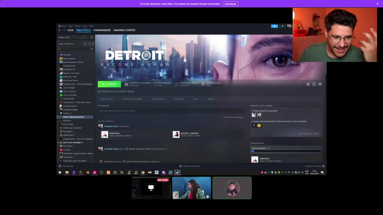Open the Página na loja tab
The image size is (383, 215).
pos(107,99)
